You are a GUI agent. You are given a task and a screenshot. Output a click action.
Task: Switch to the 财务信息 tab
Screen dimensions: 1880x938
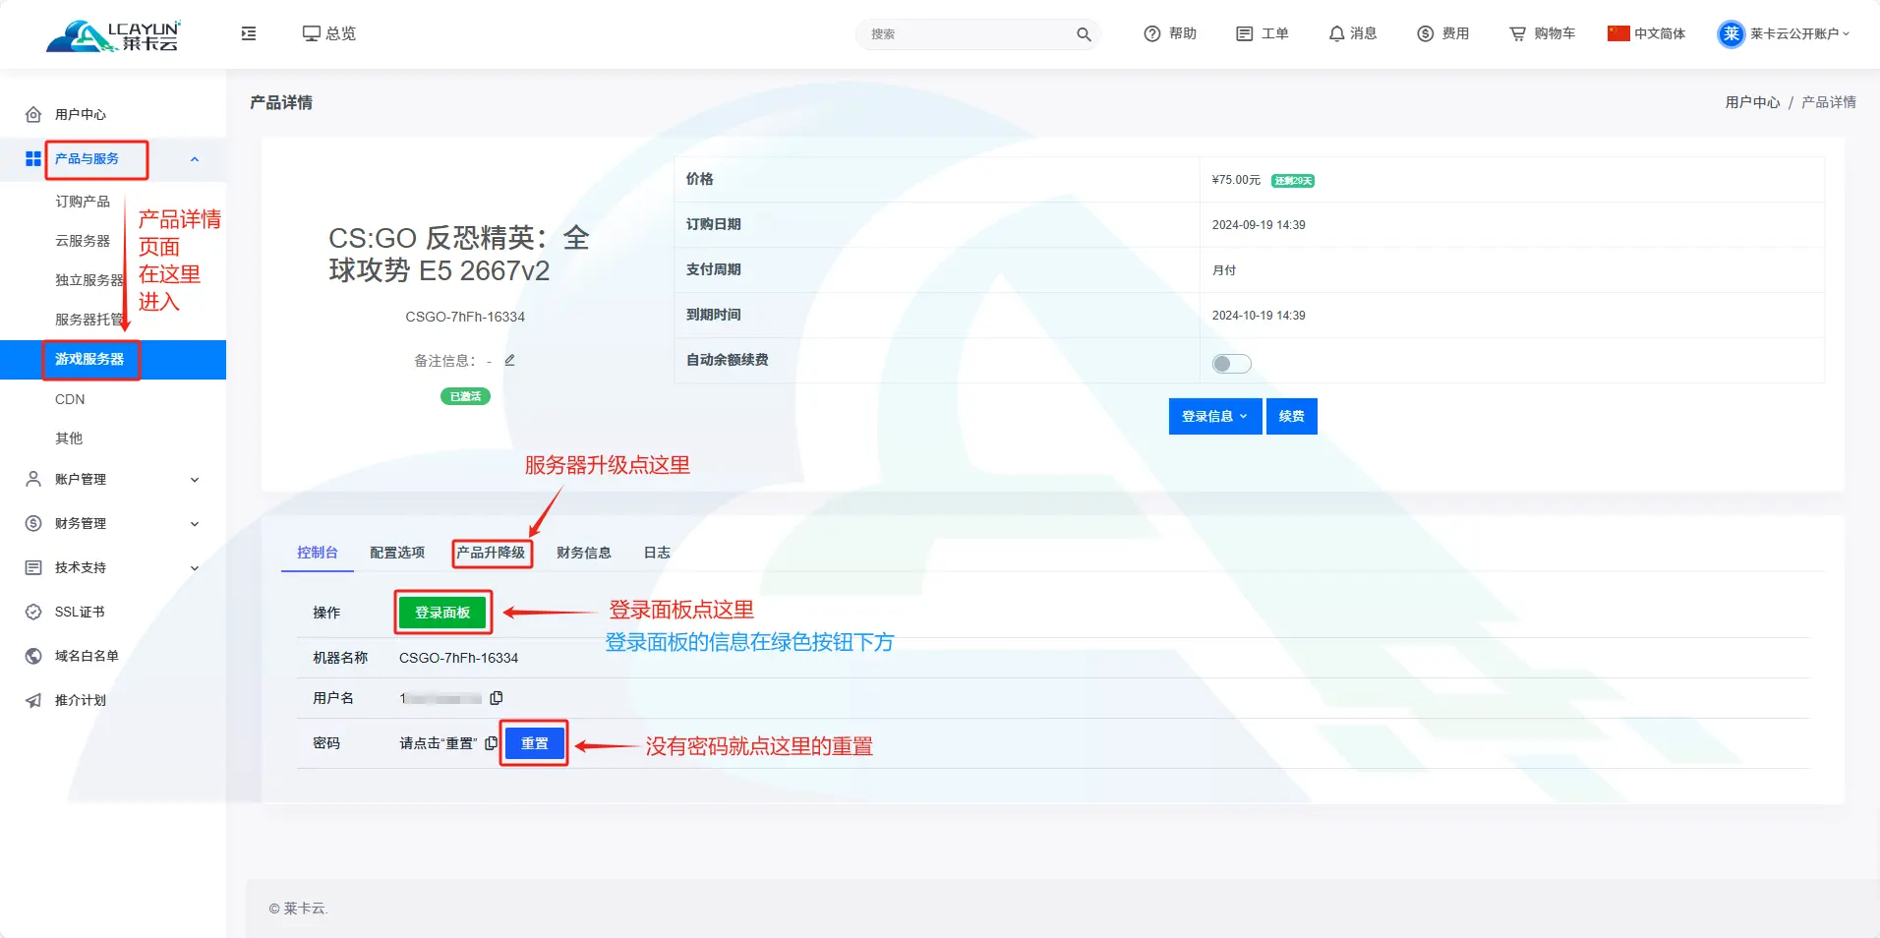pyautogui.click(x=584, y=553)
